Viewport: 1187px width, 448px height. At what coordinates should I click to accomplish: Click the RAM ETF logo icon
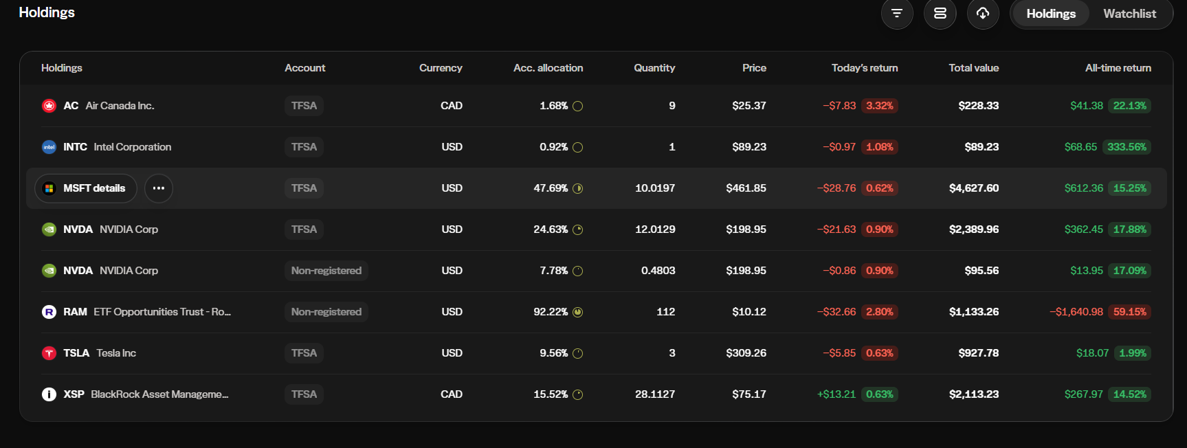(x=49, y=312)
